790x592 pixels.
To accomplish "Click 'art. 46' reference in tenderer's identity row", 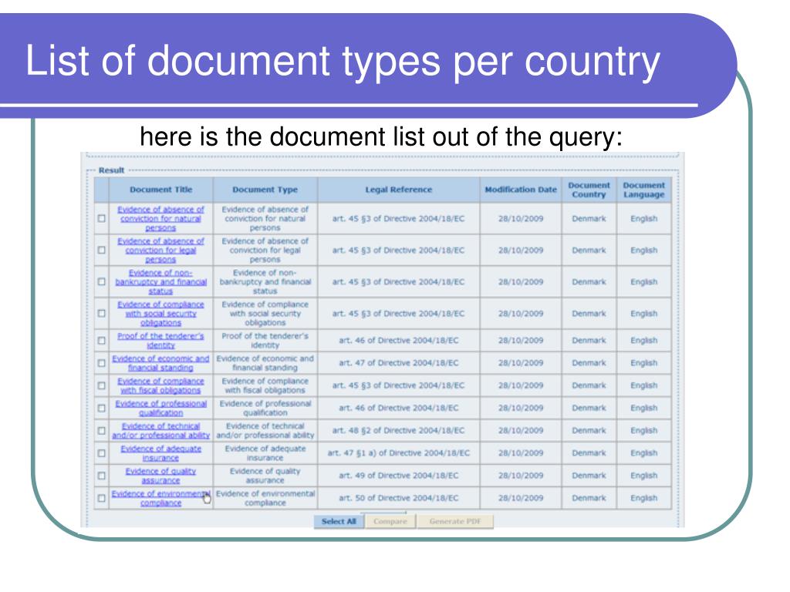I will pyautogui.click(x=399, y=340).
